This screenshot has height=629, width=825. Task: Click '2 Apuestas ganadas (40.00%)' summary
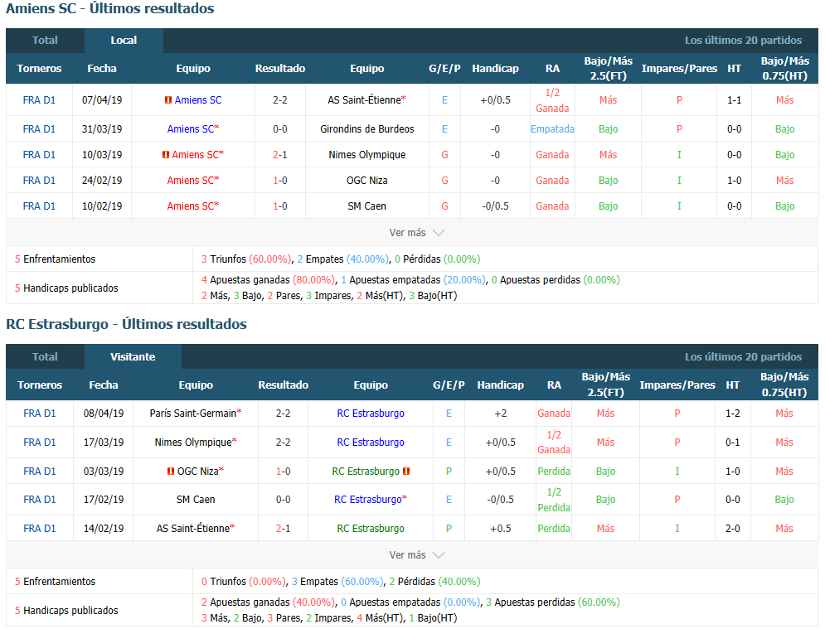pyautogui.click(x=268, y=602)
